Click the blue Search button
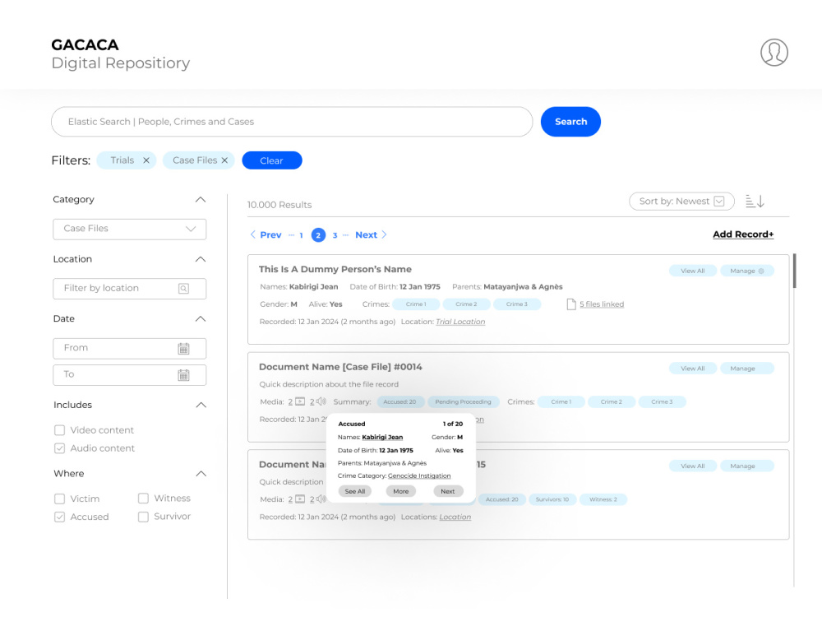The width and height of the screenshot is (822, 617). [x=570, y=122]
